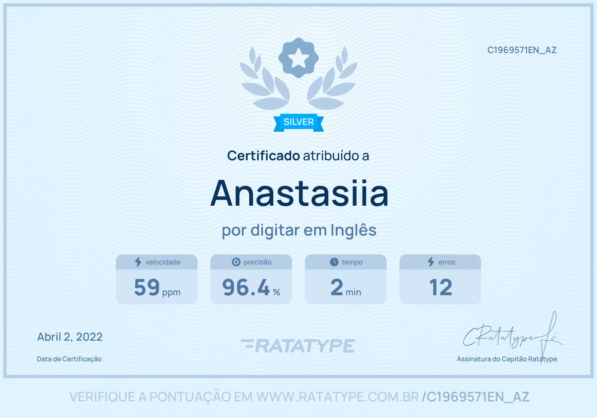Click the name Anastasiia

[299, 193]
